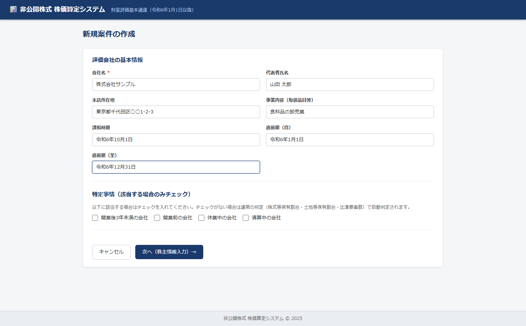Focus the 直前期（自）date field
This screenshot has height=326, width=526.
coord(350,140)
